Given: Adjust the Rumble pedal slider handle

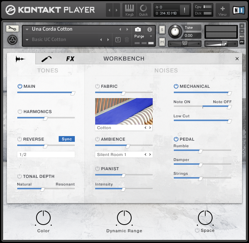Looking at the screenshot, I should pyautogui.click(x=200, y=151).
